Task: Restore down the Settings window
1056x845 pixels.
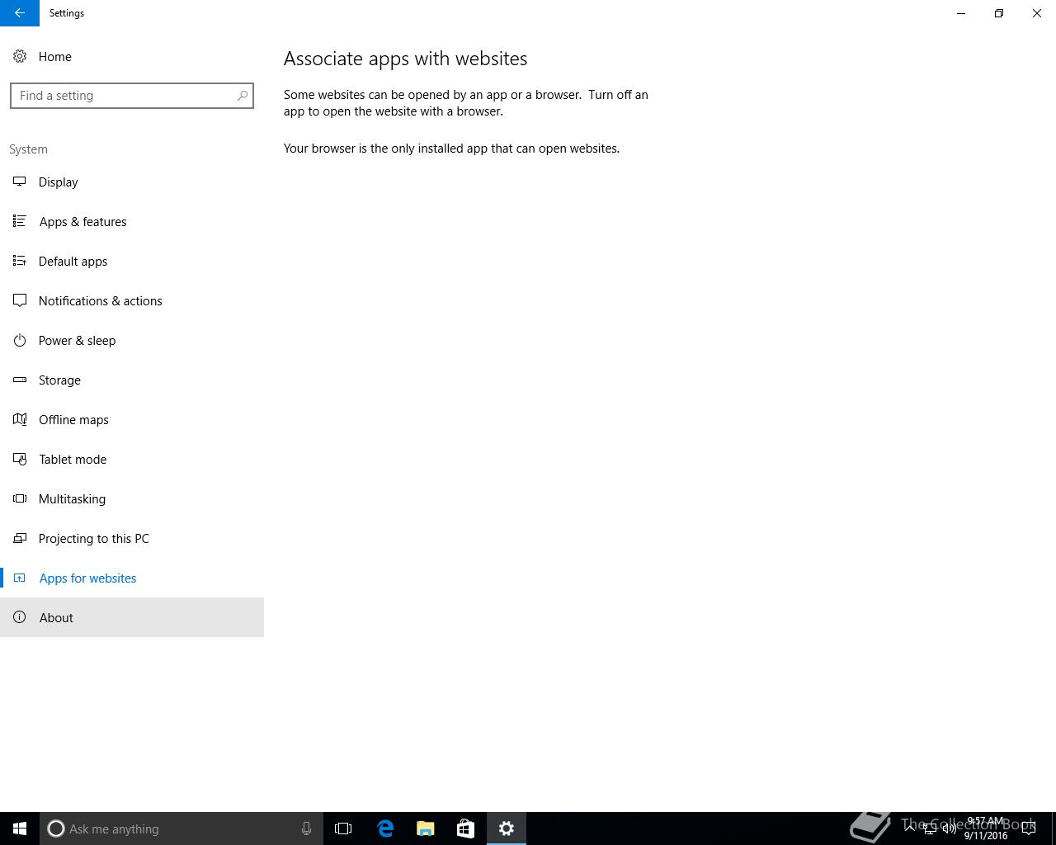Action: [999, 13]
